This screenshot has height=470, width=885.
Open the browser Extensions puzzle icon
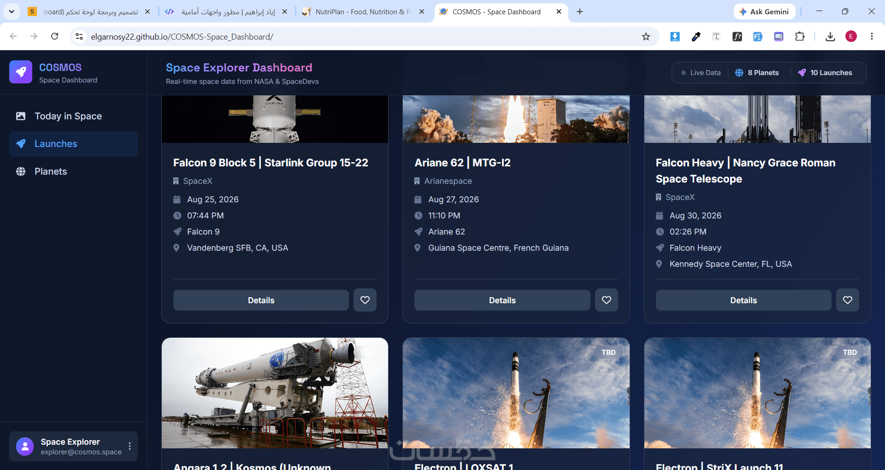click(x=800, y=36)
